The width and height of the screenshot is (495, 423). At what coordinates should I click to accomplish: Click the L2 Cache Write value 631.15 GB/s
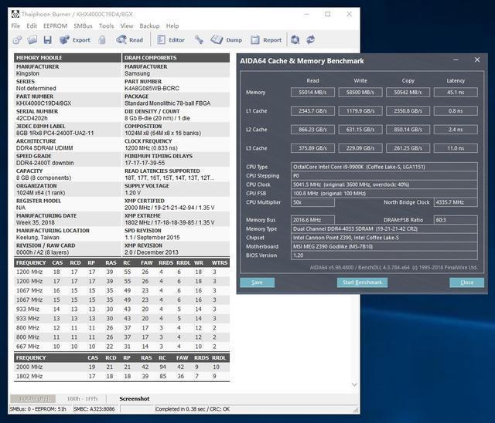360,130
